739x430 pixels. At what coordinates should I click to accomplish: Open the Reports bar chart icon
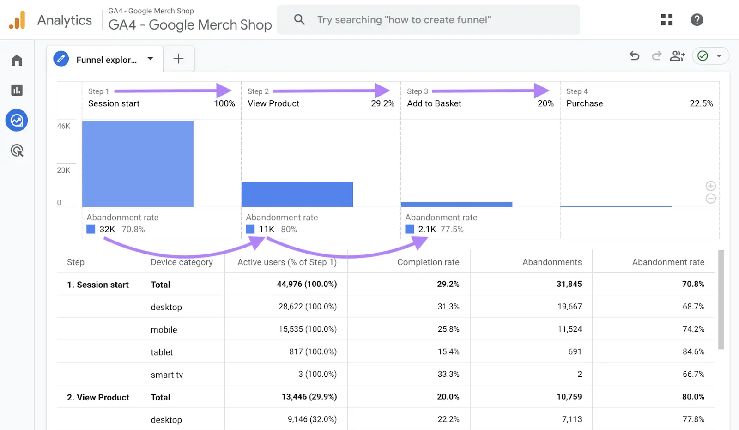[17, 90]
